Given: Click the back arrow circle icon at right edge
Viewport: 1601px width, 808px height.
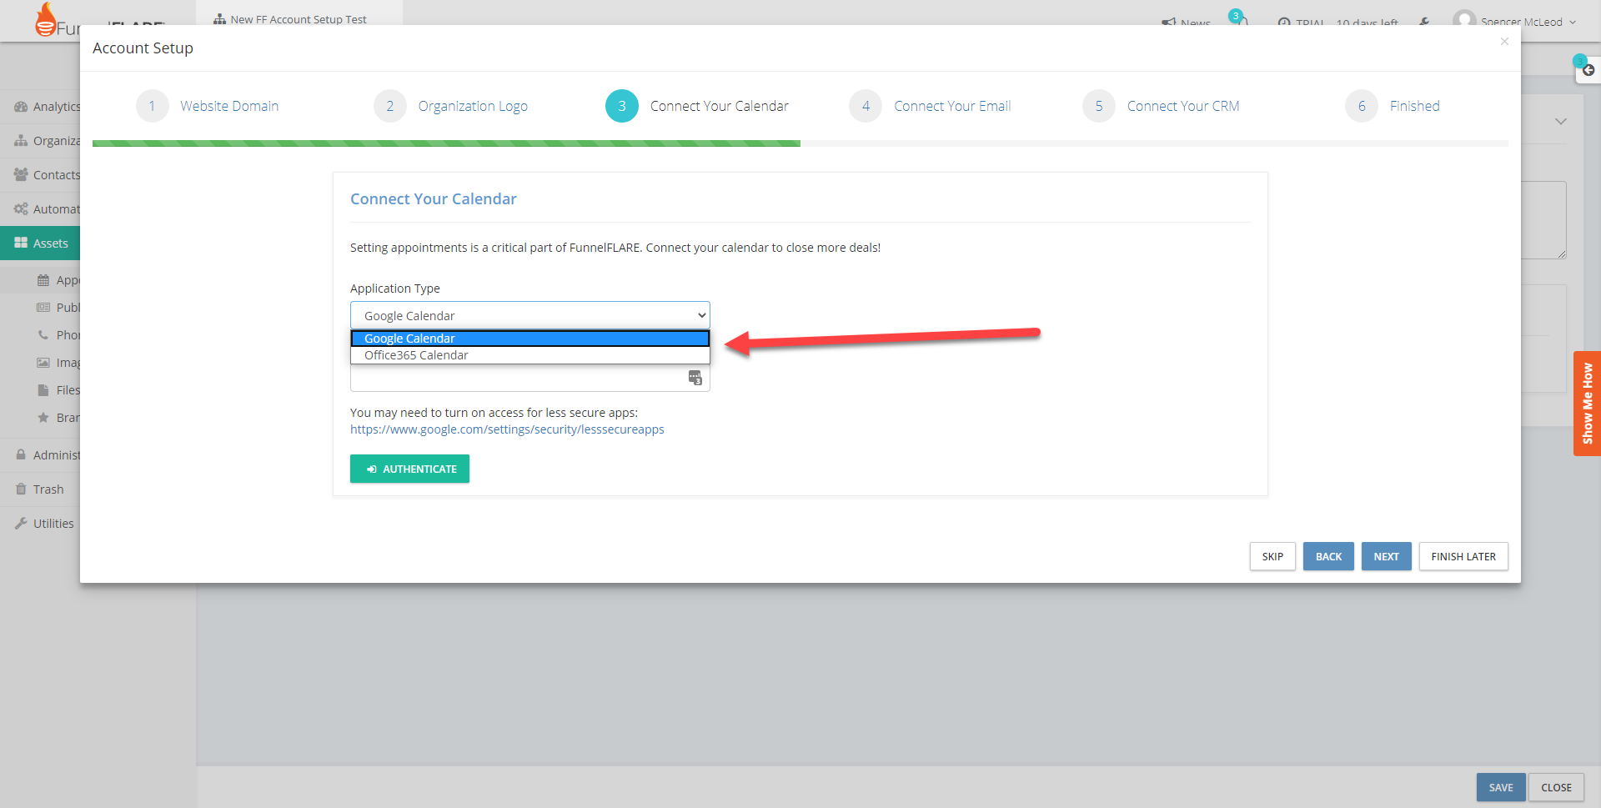Looking at the screenshot, I should [x=1588, y=70].
